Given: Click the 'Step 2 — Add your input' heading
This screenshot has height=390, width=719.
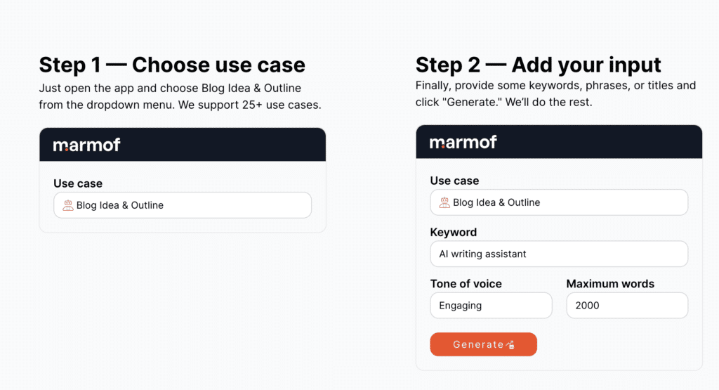Looking at the screenshot, I should 539,65.
